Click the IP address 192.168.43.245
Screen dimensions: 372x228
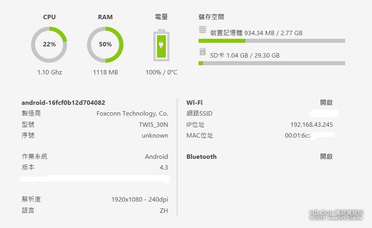(x=312, y=125)
